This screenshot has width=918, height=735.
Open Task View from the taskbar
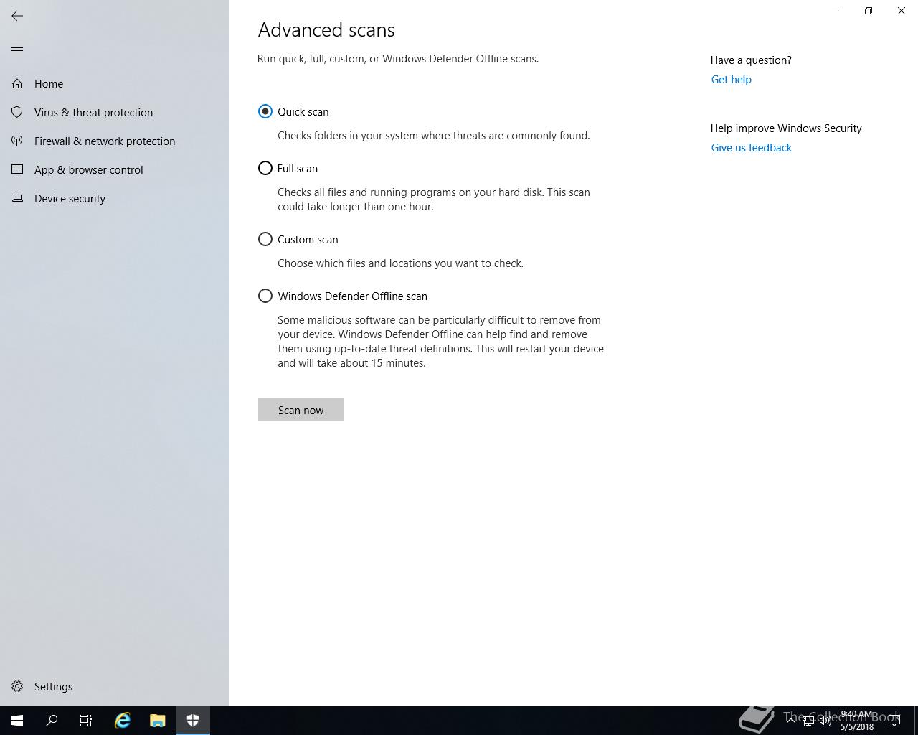click(x=86, y=721)
